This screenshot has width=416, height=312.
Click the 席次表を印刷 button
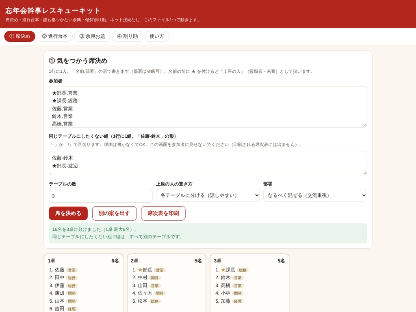click(x=163, y=213)
